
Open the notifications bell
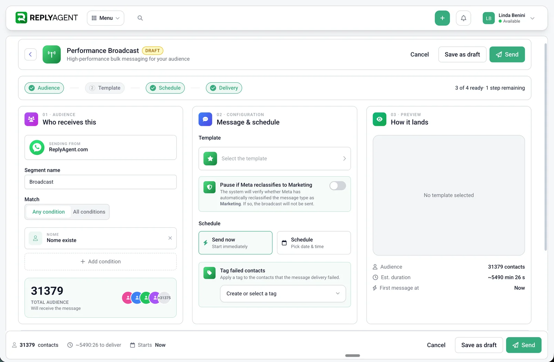click(x=463, y=18)
